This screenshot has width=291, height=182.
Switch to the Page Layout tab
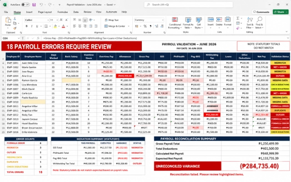click(45, 12)
